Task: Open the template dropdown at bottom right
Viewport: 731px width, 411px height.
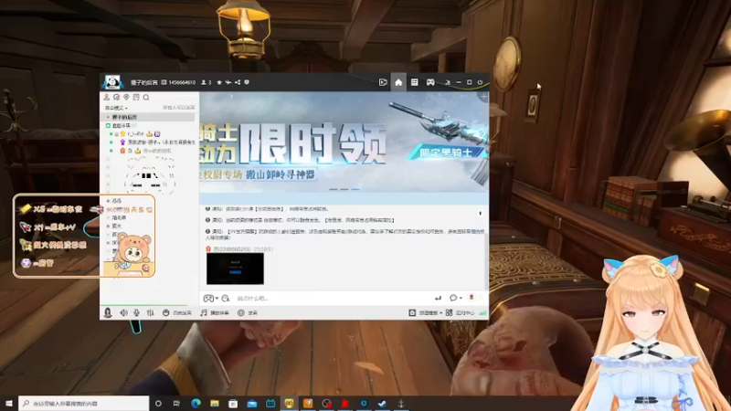Action: point(426,312)
